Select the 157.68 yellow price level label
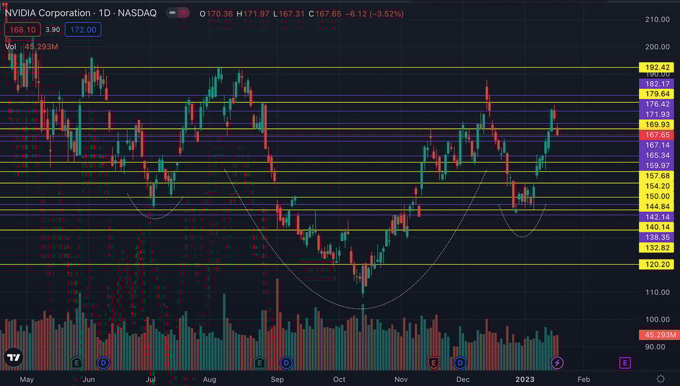This screenshot has height=386, width=680. coord(657,176)
